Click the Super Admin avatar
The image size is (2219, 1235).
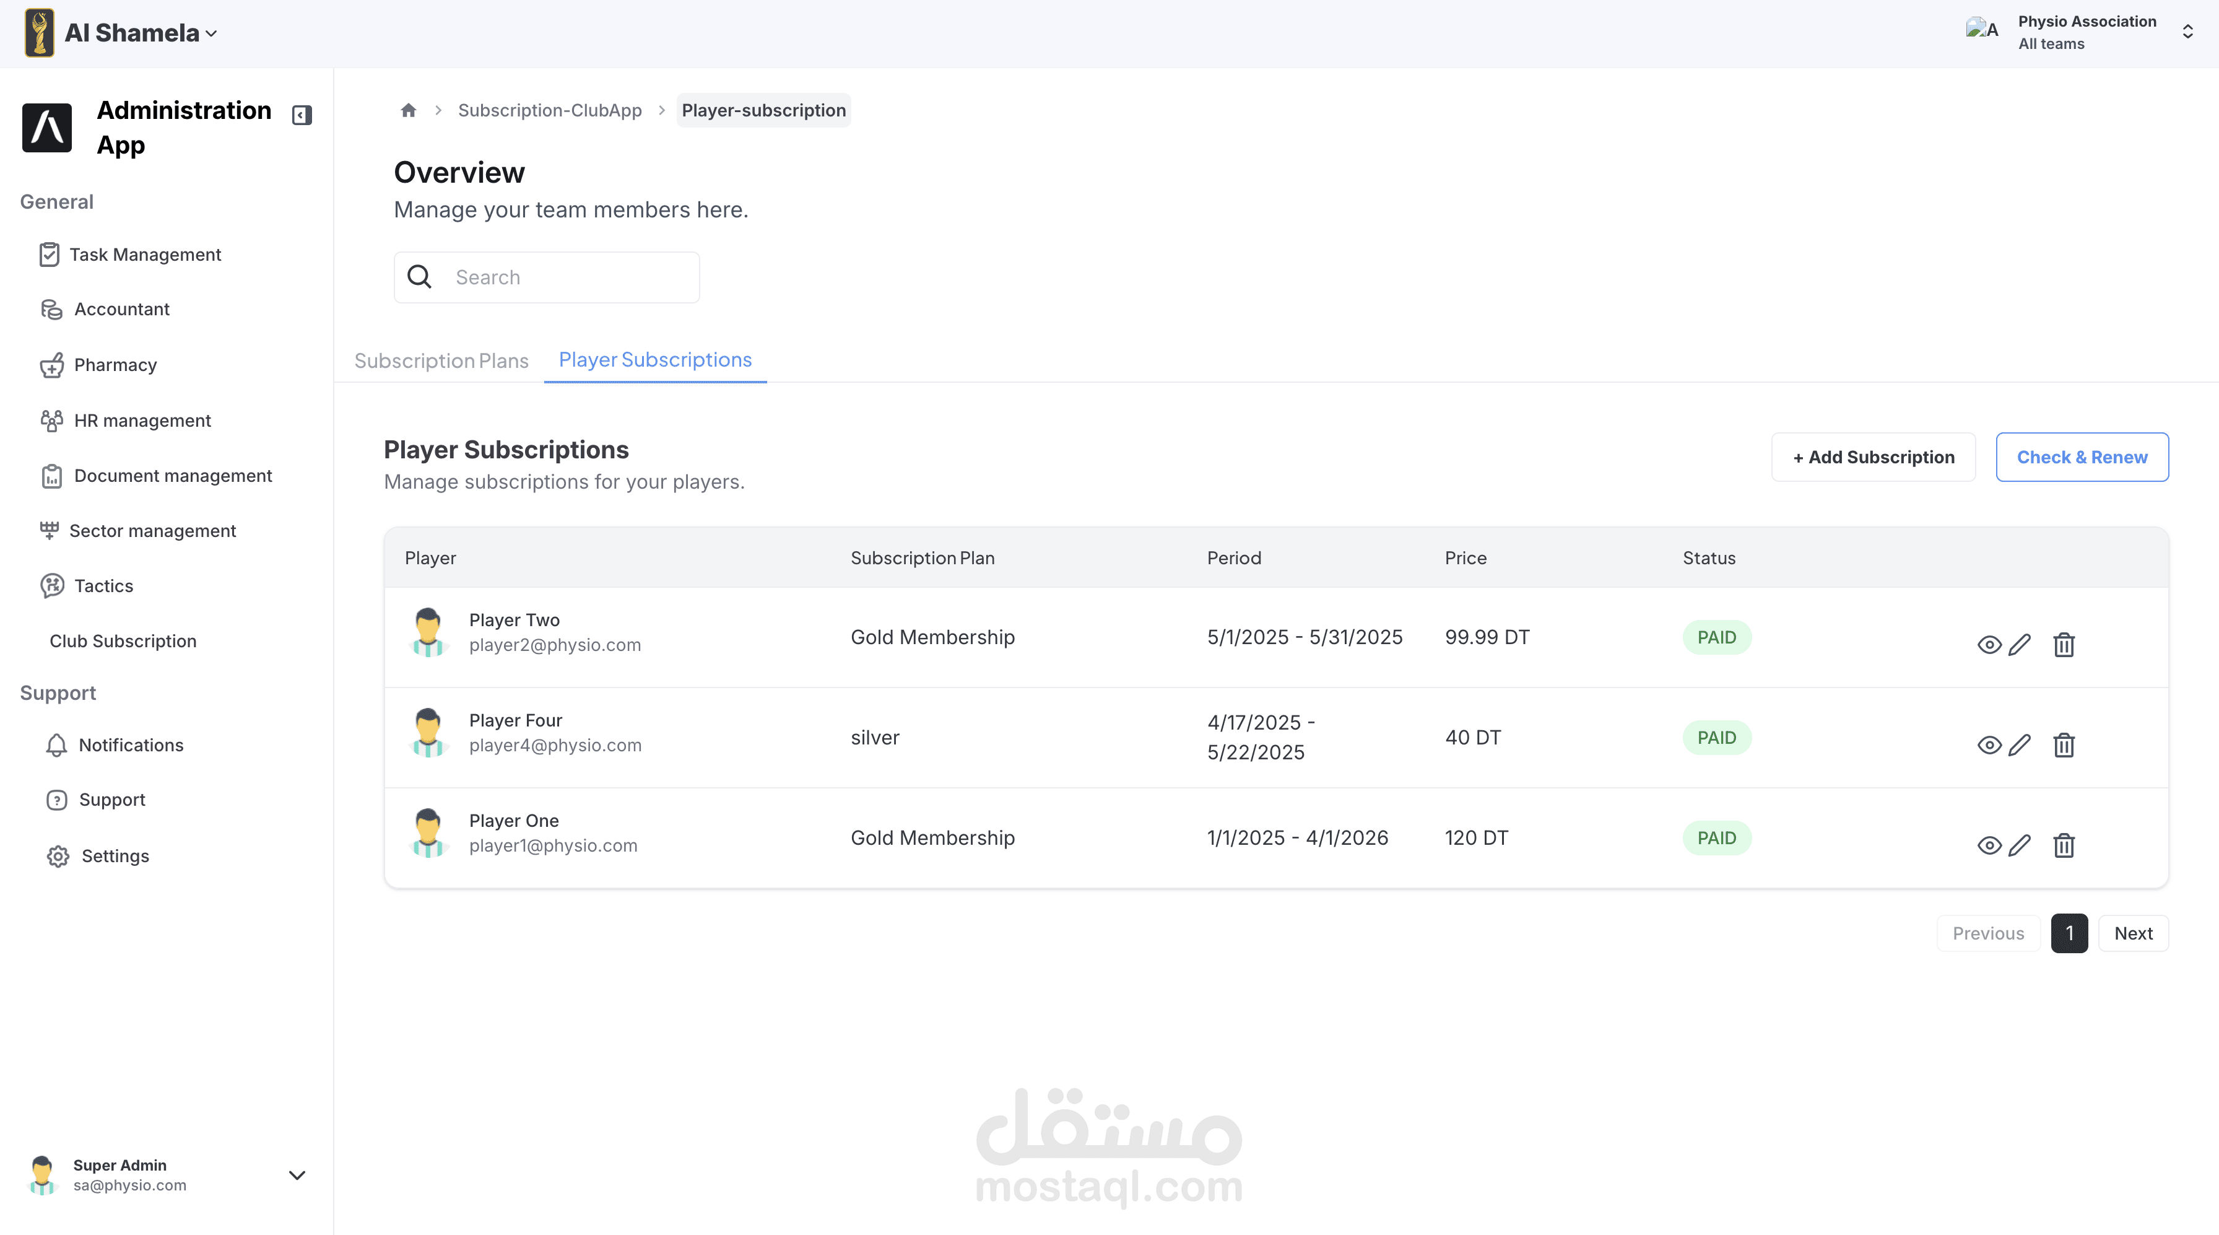(x=41, y=1176)
